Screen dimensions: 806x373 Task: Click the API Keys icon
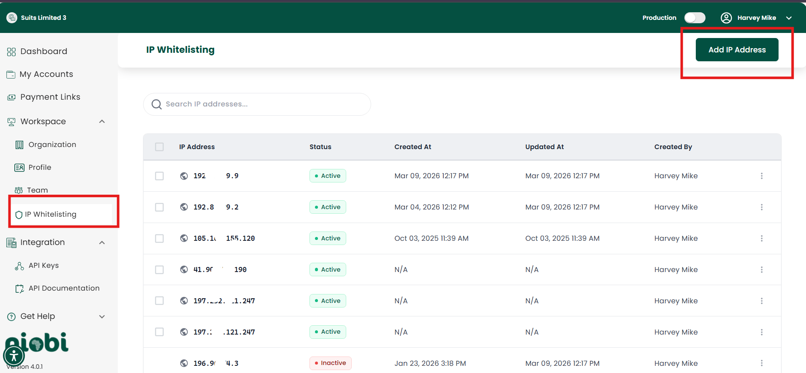[x=19, y=266]
